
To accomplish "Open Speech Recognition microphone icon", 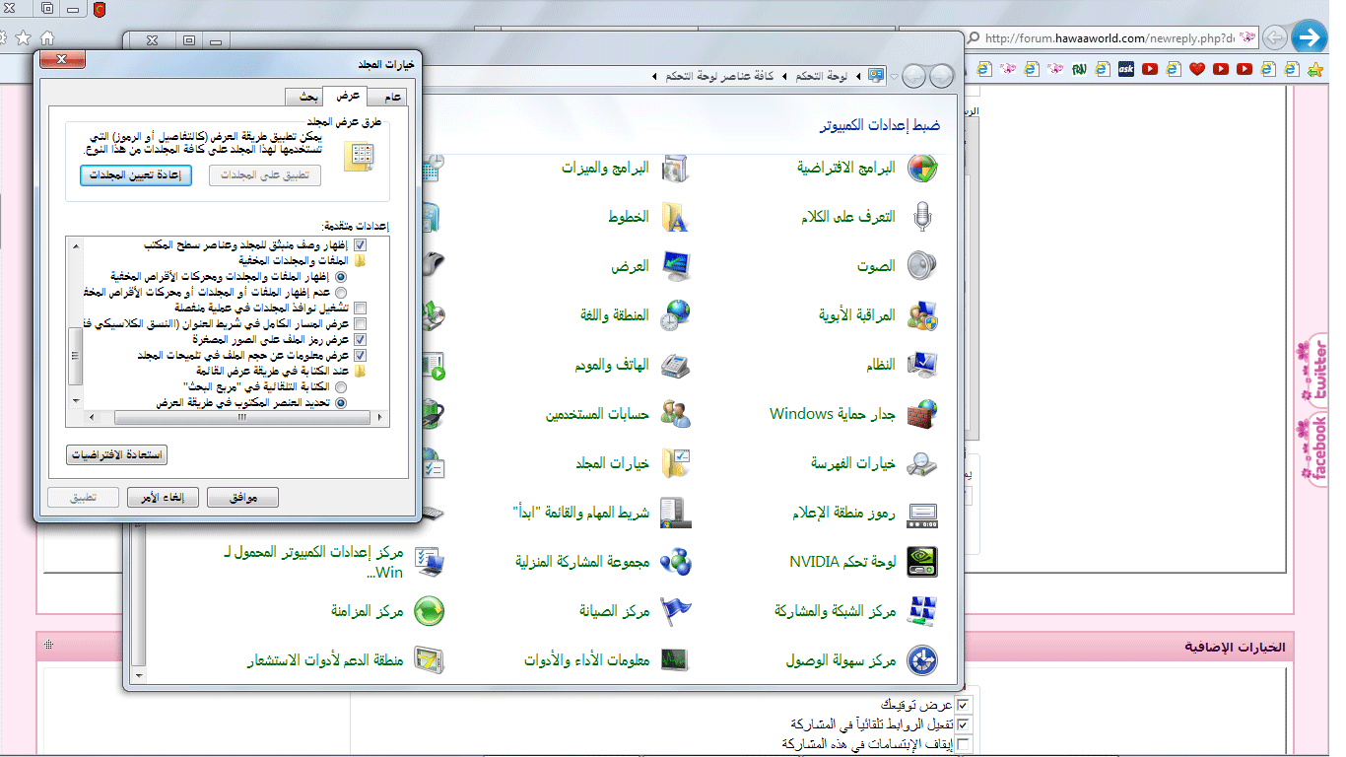I will click(x=921, y=217).
